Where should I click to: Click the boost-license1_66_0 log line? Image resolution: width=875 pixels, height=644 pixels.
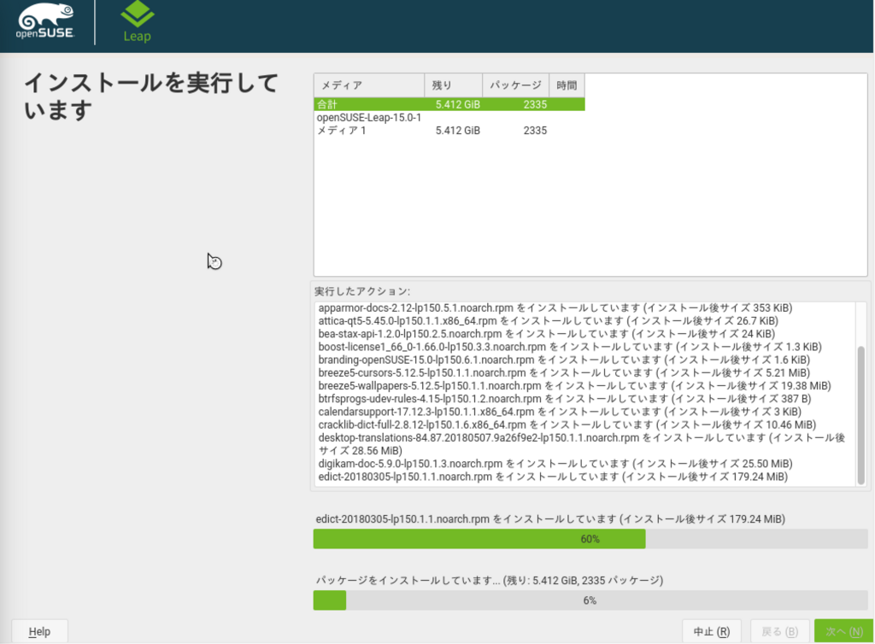(x=570, y=347)
